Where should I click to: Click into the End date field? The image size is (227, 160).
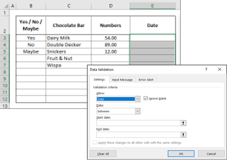coord(138,135)
